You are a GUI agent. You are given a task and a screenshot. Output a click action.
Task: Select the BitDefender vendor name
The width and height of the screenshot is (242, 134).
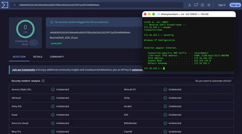(130, 123)
